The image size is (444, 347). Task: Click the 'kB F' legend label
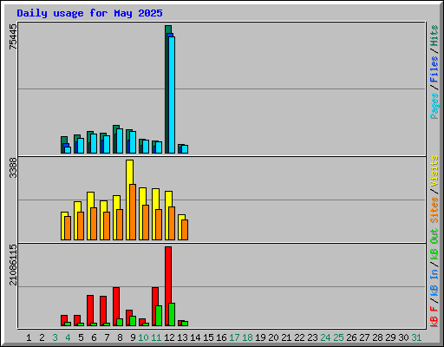click(x=434, y=317)
